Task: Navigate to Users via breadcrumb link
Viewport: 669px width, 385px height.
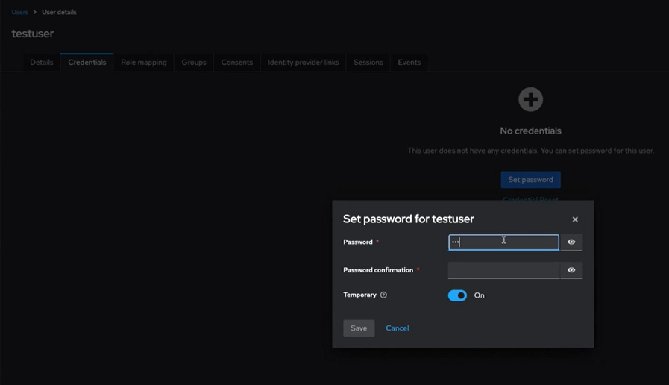Action: [19, 13]
